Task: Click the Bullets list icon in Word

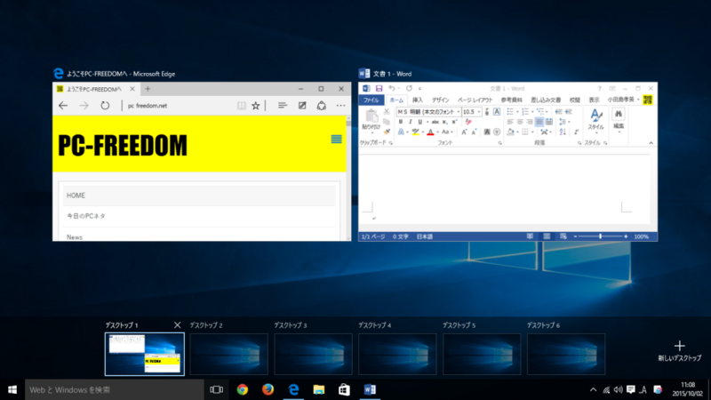Action: 510,112
